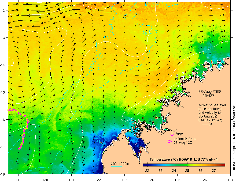Click the '123' longitude axis label
The image size is (236, 182).
pos(124,180)
